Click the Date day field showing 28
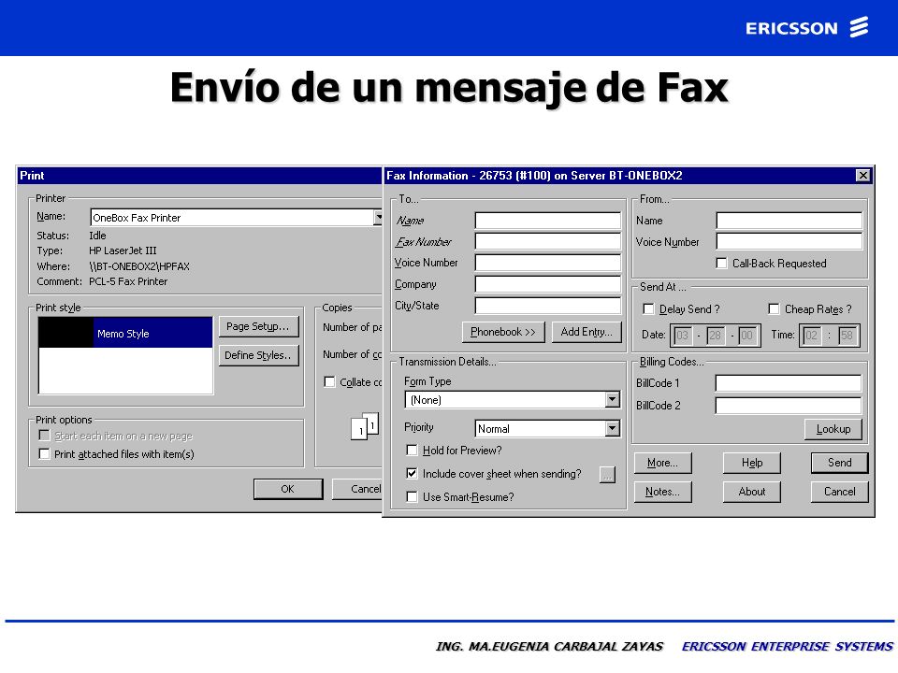 point(715,336)
